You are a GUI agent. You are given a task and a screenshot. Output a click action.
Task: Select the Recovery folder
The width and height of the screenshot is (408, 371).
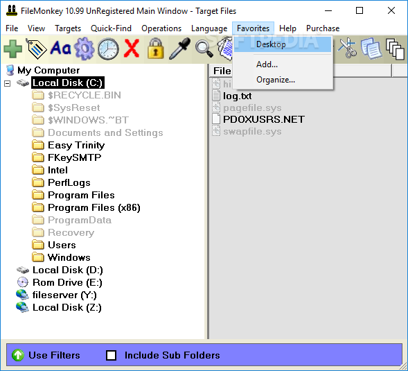coord(71,232)
